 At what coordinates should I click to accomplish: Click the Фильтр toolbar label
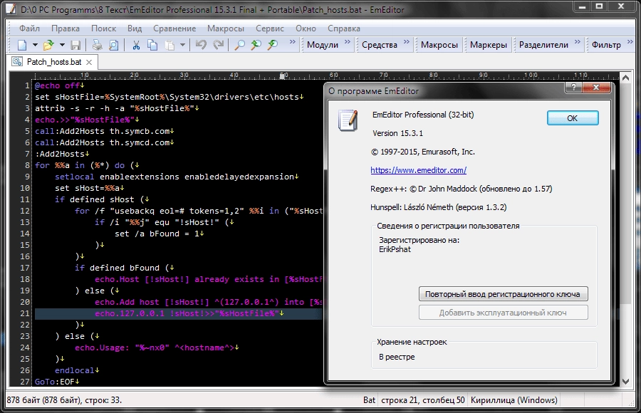tap(606, 45)
